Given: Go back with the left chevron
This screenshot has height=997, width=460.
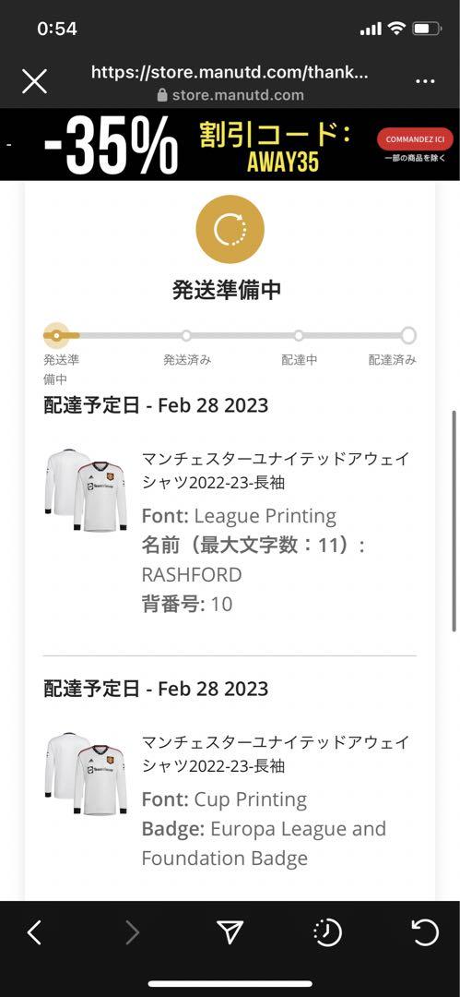Looking at the screenshot, I should click(34, 932).
